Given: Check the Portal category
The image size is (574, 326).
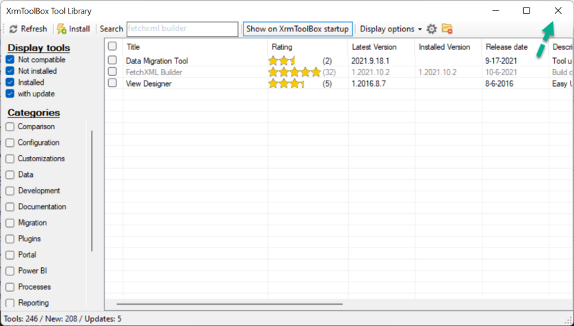Looking at the screenshot, I should tap(10, 255).
